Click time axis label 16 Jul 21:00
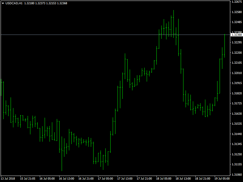243x182 pixels. tap(86, 179)
